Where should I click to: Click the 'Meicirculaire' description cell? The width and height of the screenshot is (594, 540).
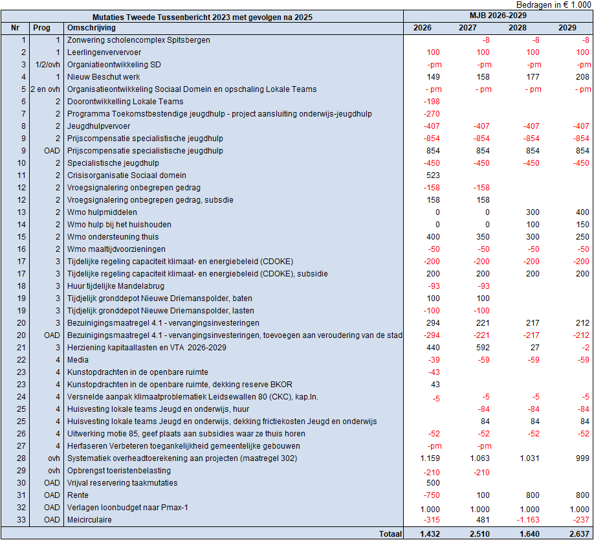91,520
